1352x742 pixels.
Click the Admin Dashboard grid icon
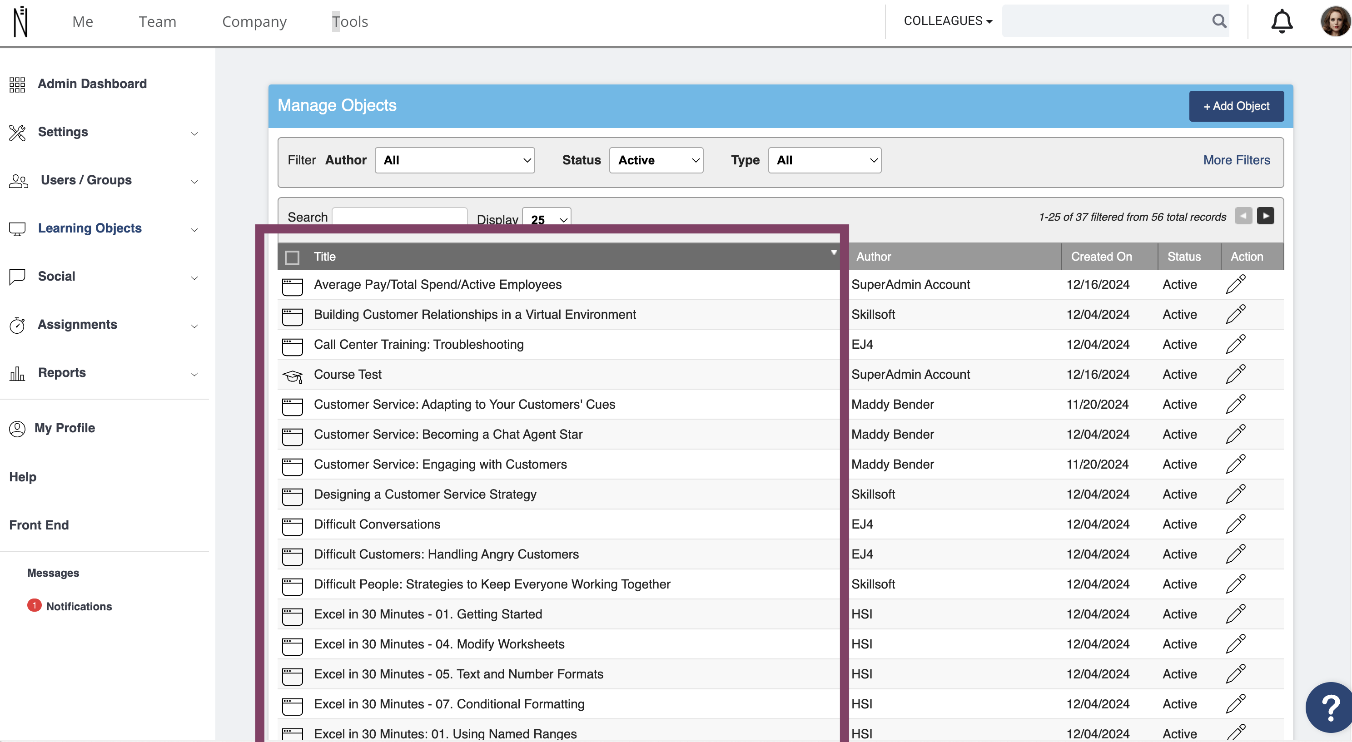pyautogui.click(x=17, y=84)
